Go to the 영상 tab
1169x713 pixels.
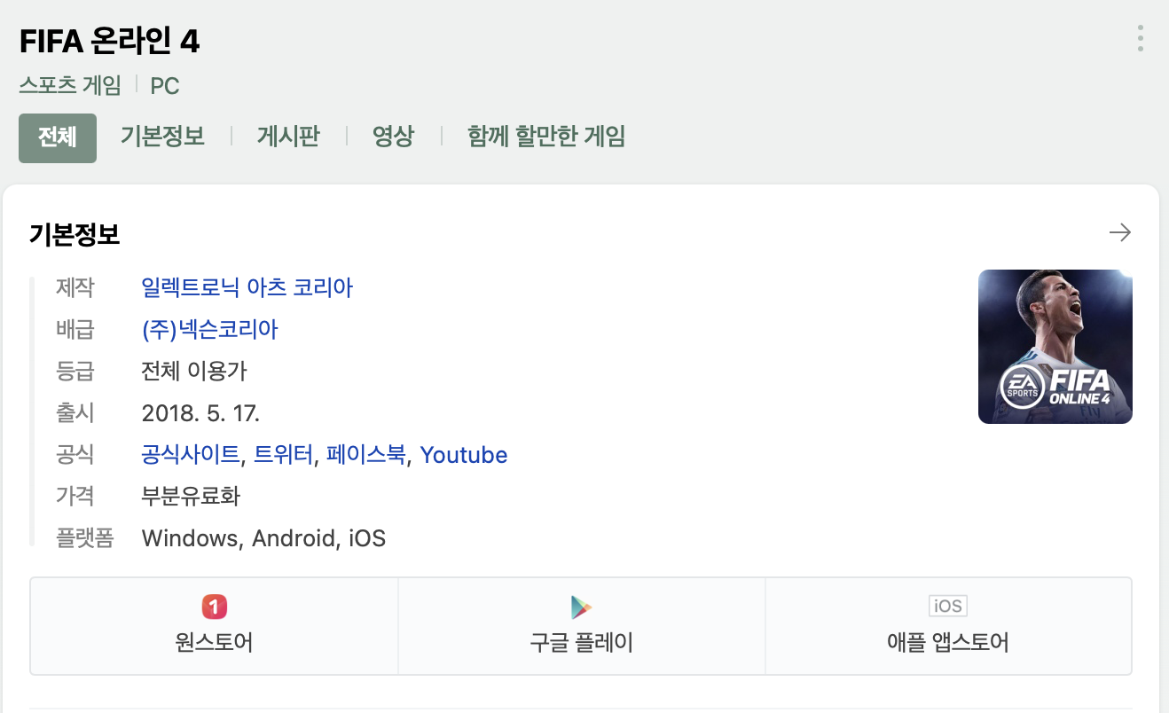[393, 137]
